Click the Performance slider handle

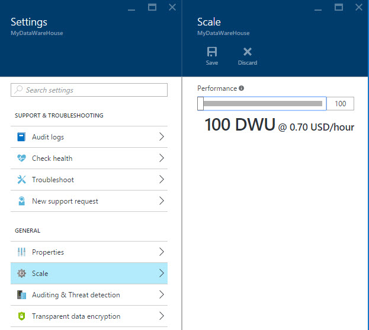tap(200, 104)
